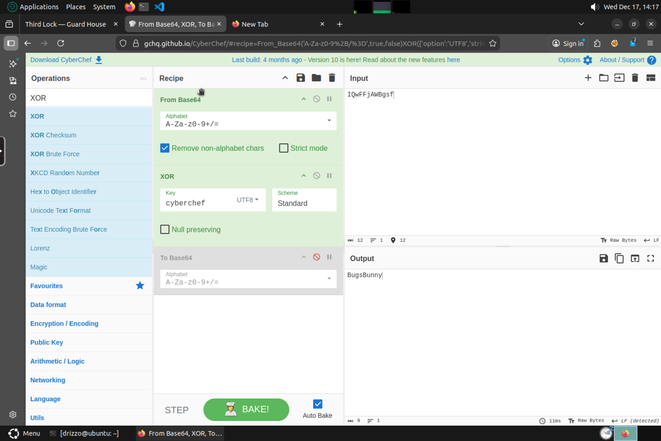Maximise the output pane

(x=651, y=258)
